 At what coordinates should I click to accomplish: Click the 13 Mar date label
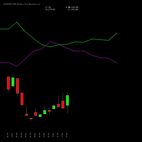[53, 135]
